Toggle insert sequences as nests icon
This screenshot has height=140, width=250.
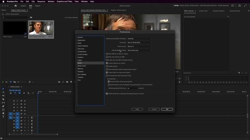click(11, 93)
